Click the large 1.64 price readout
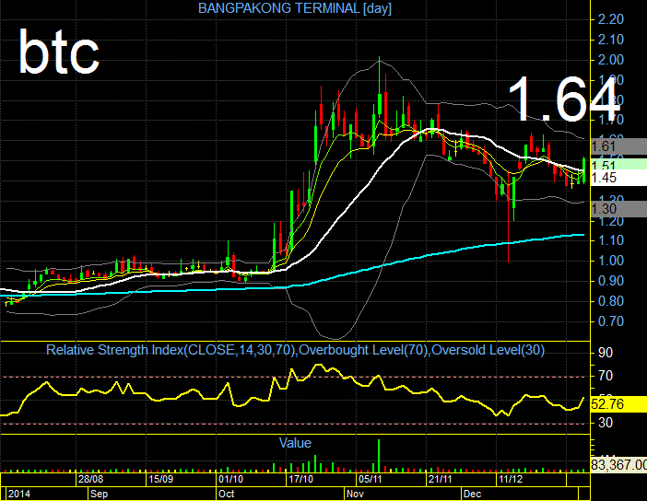Screen dimensions: 647x501 (x=563, y=99)
